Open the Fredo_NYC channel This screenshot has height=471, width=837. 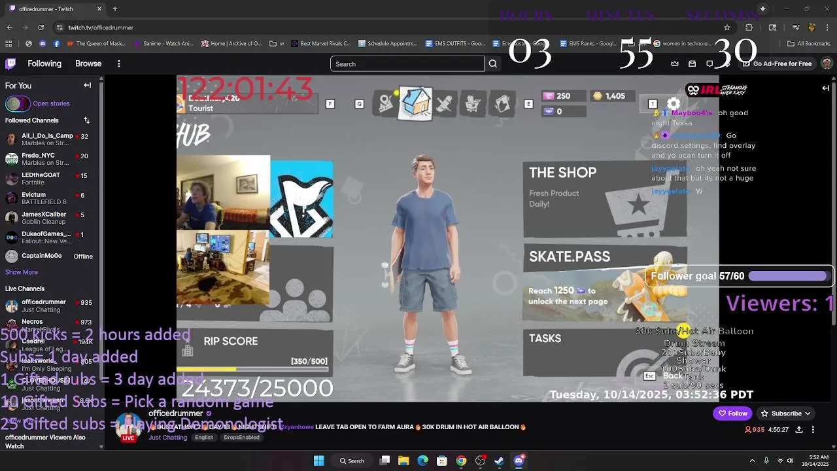coord(50,159)
